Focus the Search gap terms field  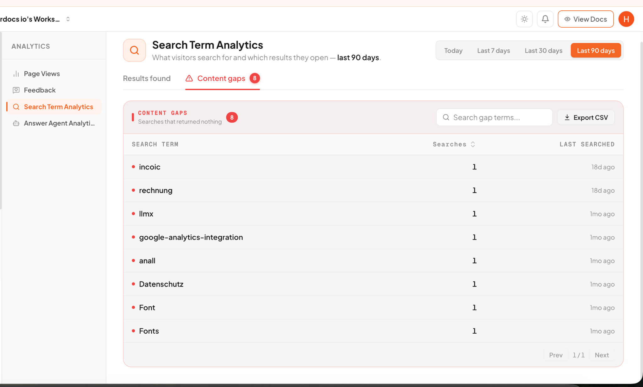pos(494,117)
